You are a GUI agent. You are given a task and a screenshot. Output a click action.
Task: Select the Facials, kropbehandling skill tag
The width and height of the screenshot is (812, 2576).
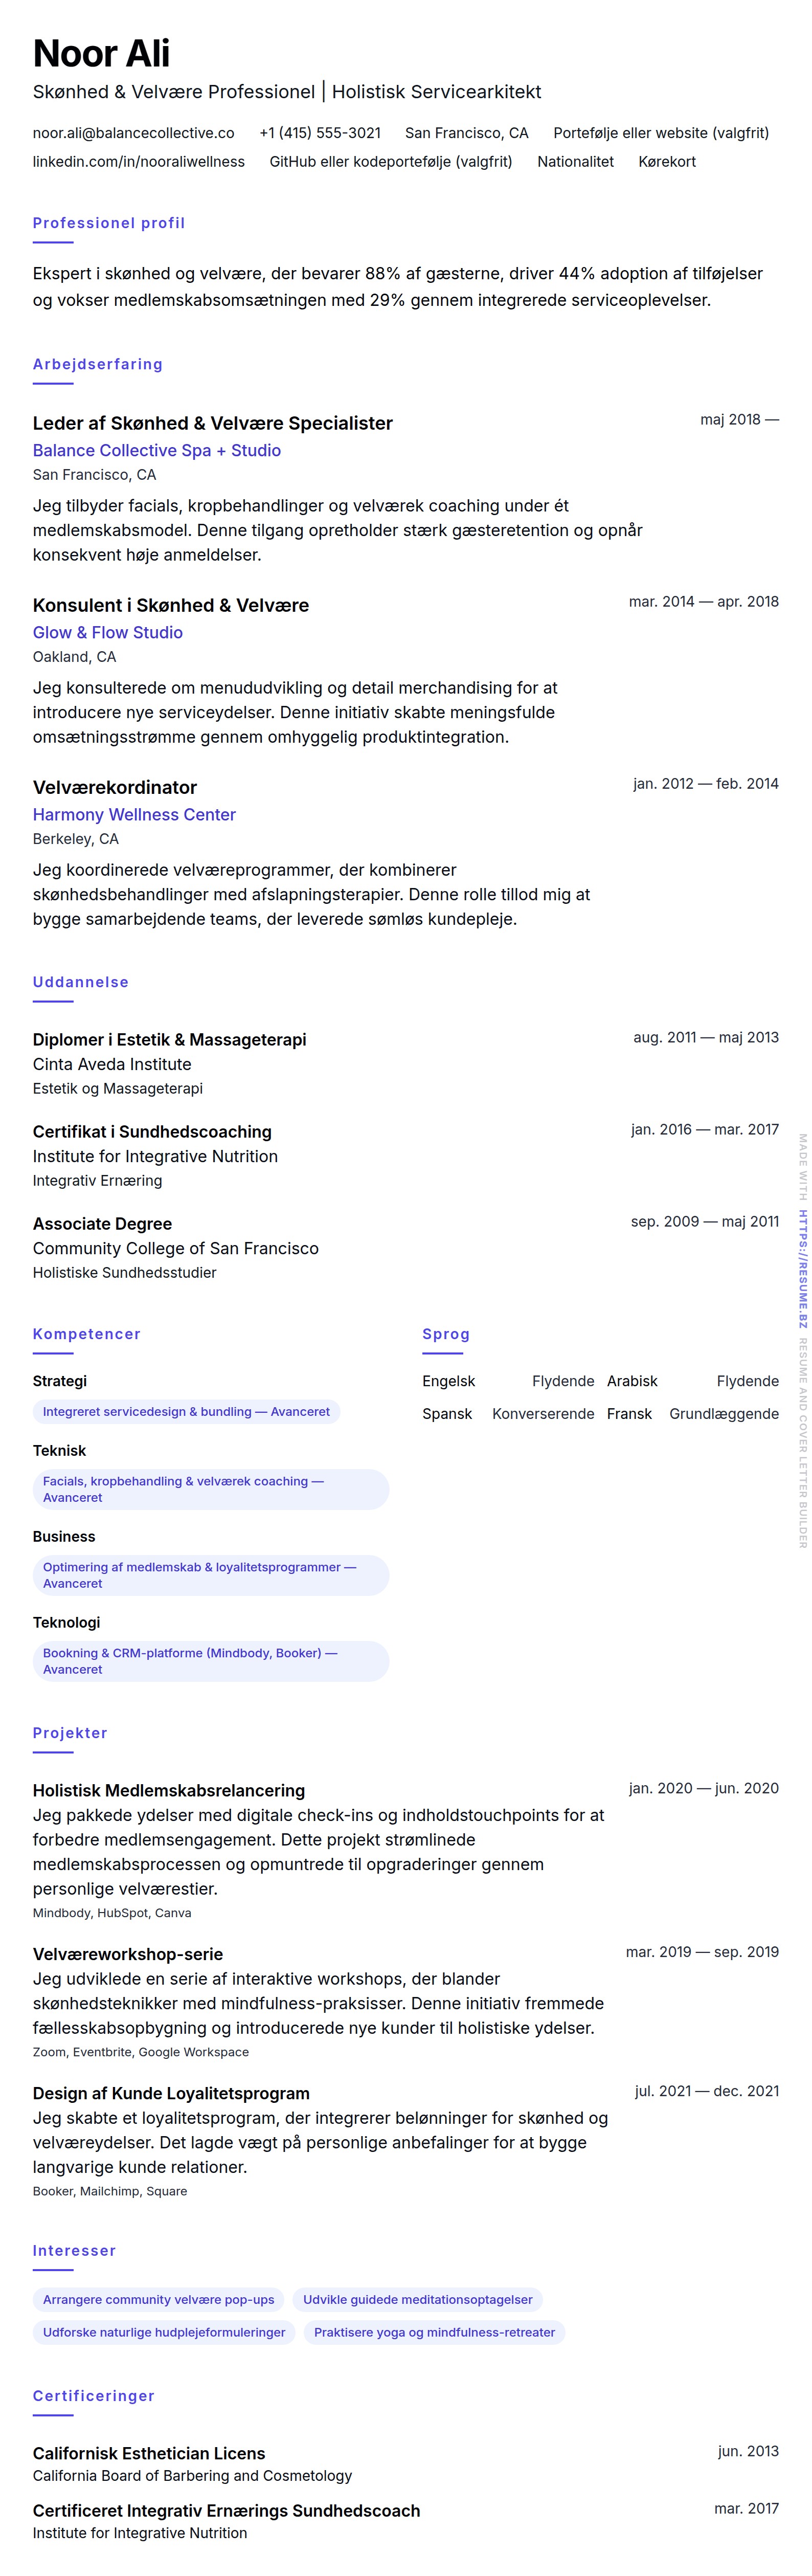[x=210, y=1489]
